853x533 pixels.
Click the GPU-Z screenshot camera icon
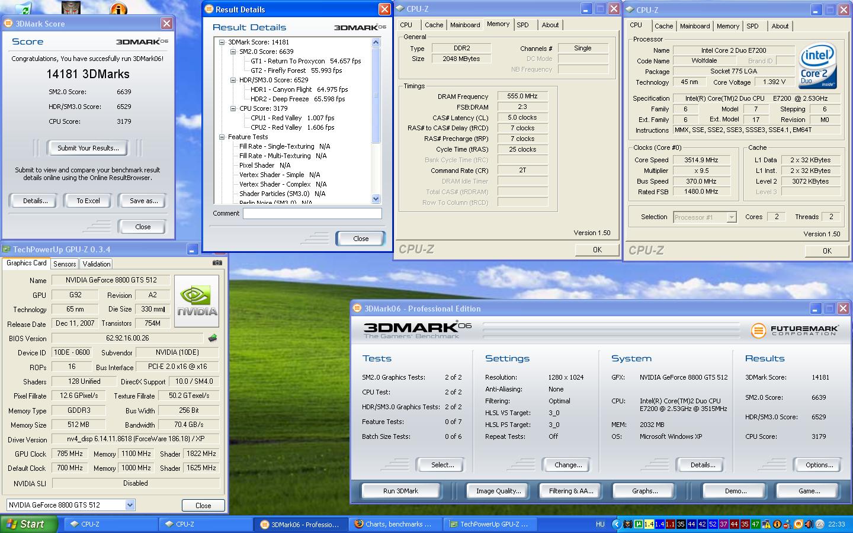point(217,263)
